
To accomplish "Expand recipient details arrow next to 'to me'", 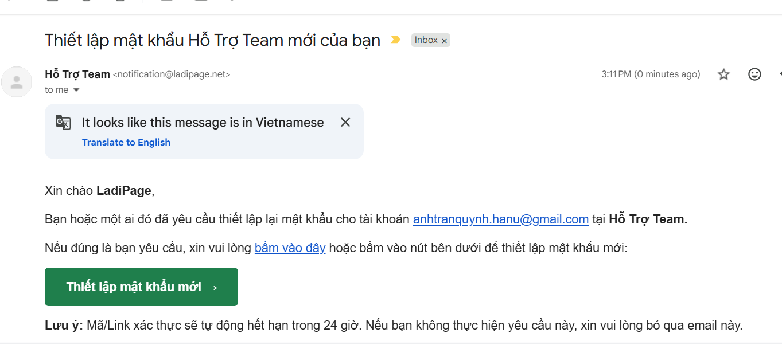I will 76,90.
